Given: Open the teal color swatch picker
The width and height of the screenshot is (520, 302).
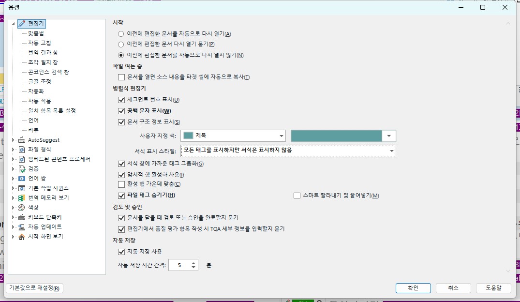Looking at the screenshot, I should point(389,136).
